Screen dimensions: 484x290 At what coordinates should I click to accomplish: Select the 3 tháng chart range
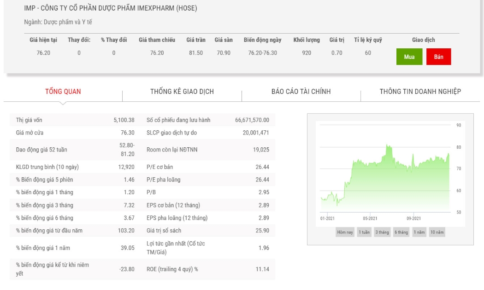click(382, 232)
